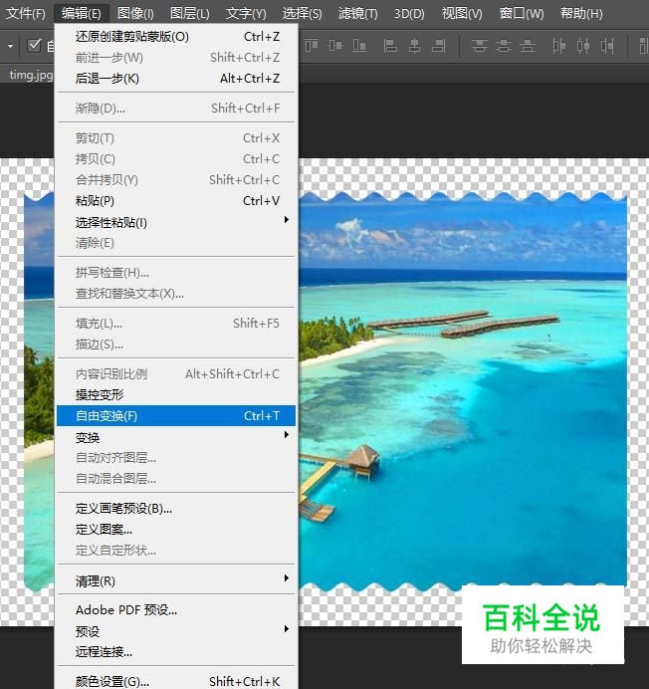This screenshot has height=689, width=649.
Task: Choose 自由变换(F) menu entry
Action: point(176,415)
